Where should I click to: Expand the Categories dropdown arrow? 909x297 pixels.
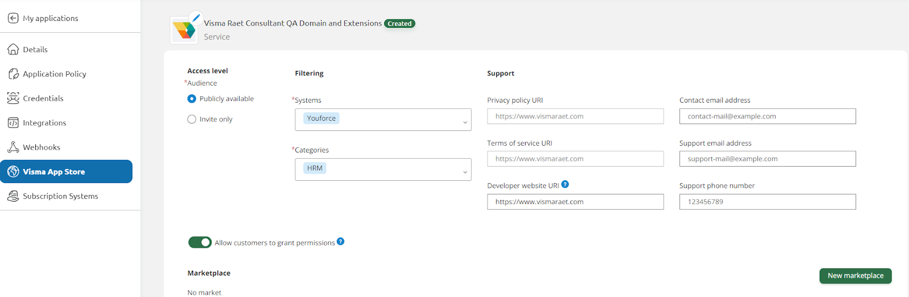click(465, 172)
